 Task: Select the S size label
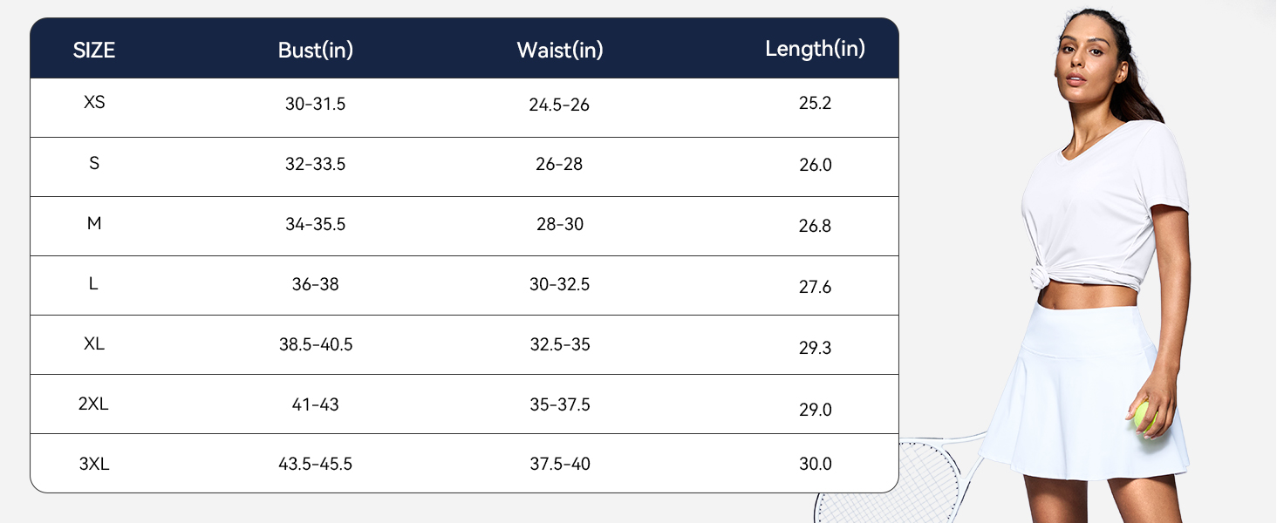click(94, 163)
